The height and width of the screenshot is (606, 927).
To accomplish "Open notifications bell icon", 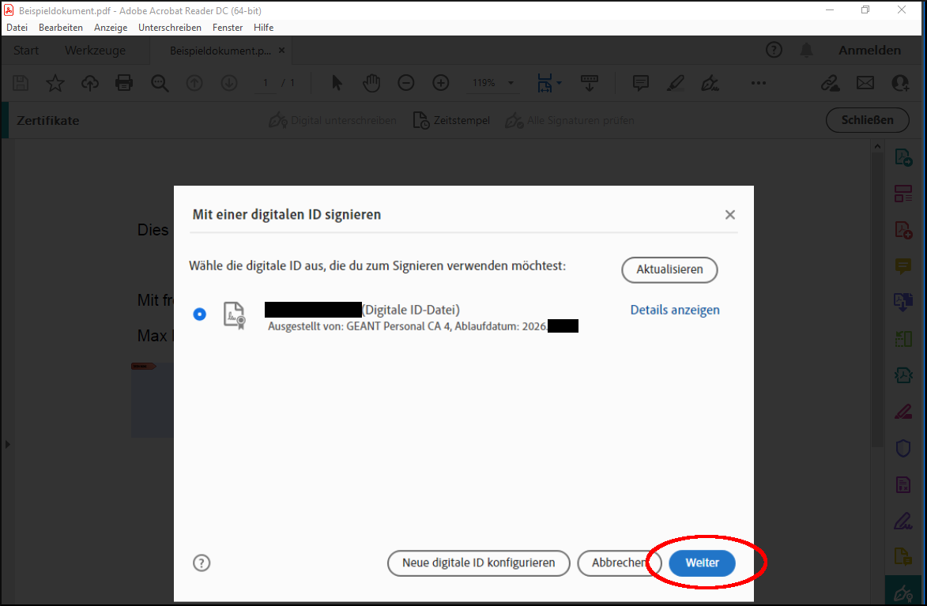I will pos(806,51).
